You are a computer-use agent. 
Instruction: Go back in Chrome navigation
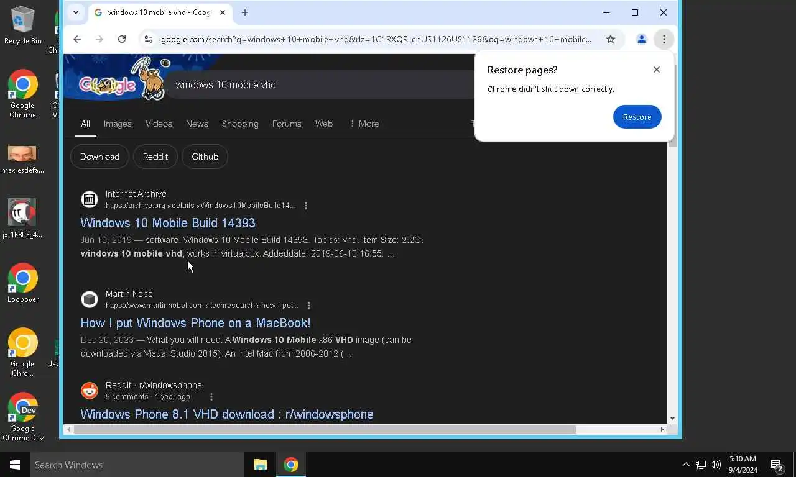point(77,39)
